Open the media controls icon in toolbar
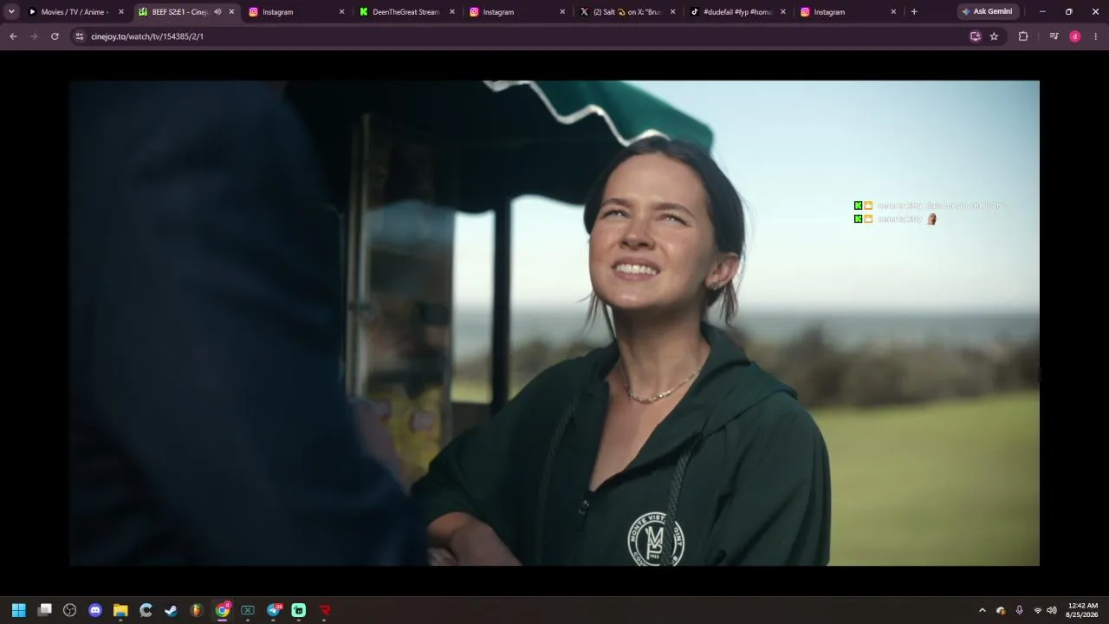 click(x=1054, y=36)
